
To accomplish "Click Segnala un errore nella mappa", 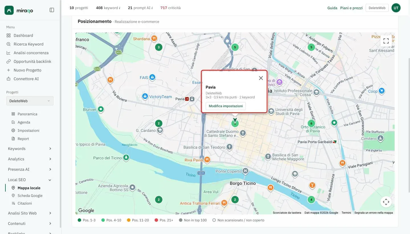I will click(374, 213).
